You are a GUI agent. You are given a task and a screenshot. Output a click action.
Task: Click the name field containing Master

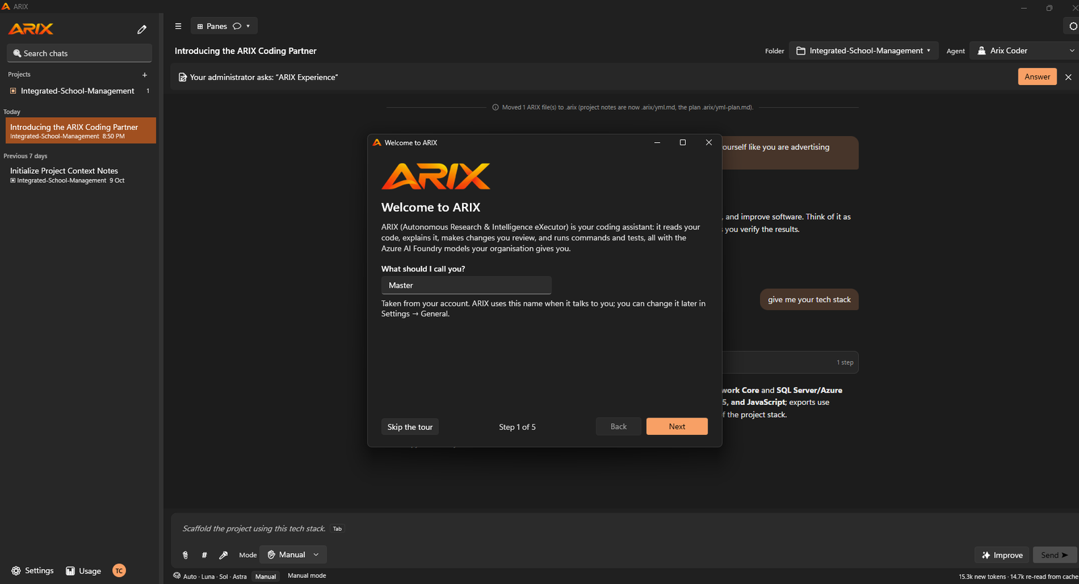pyautogui.click(x=466, y=286)
